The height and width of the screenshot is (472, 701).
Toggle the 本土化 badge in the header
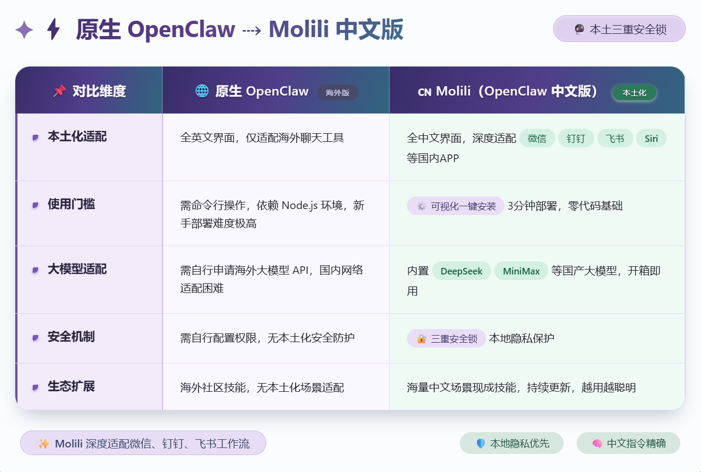[634, 93]
